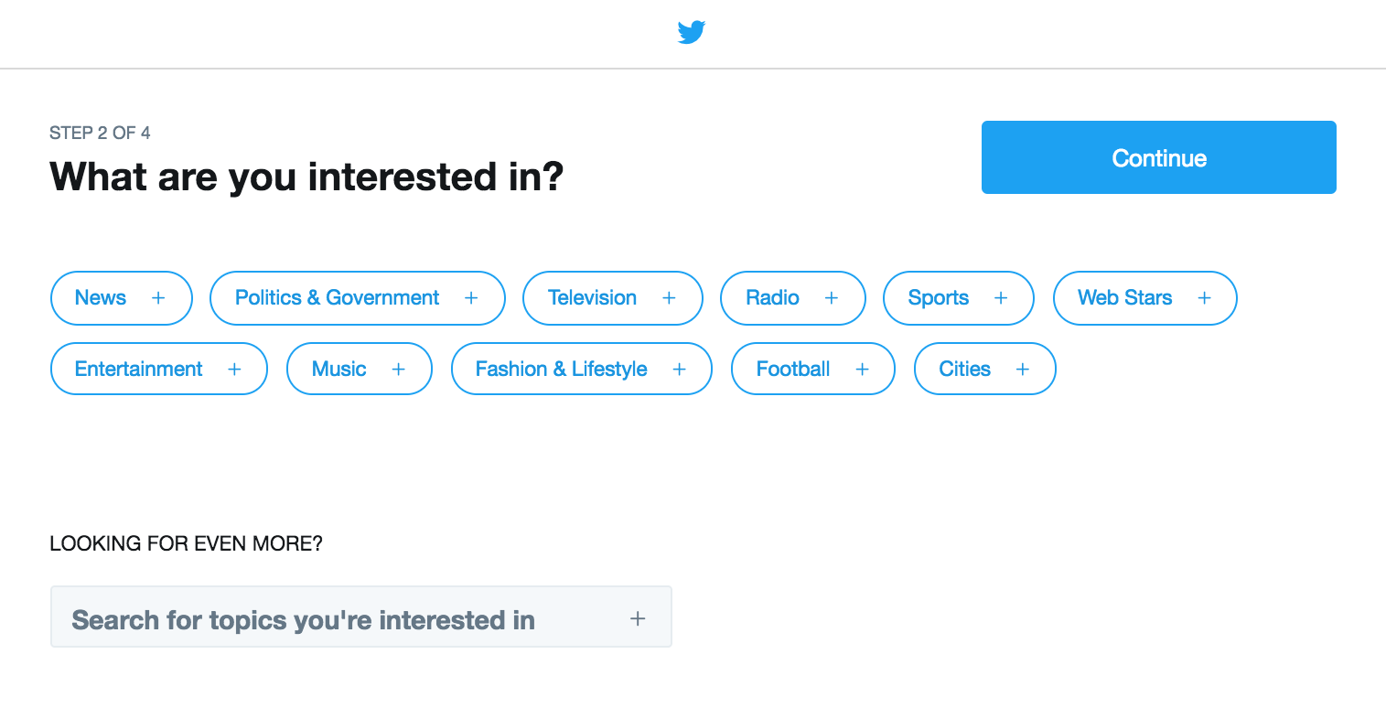This screenshot has width=1386, height=708.
Task: Toggle the Music interest pill
Action: [x=360, y=369]
